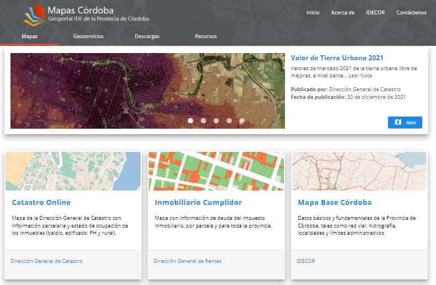The height and width of the screenshot is (285, 436).
Task: Switch to the Geoservicios tab
Action: 88,36
